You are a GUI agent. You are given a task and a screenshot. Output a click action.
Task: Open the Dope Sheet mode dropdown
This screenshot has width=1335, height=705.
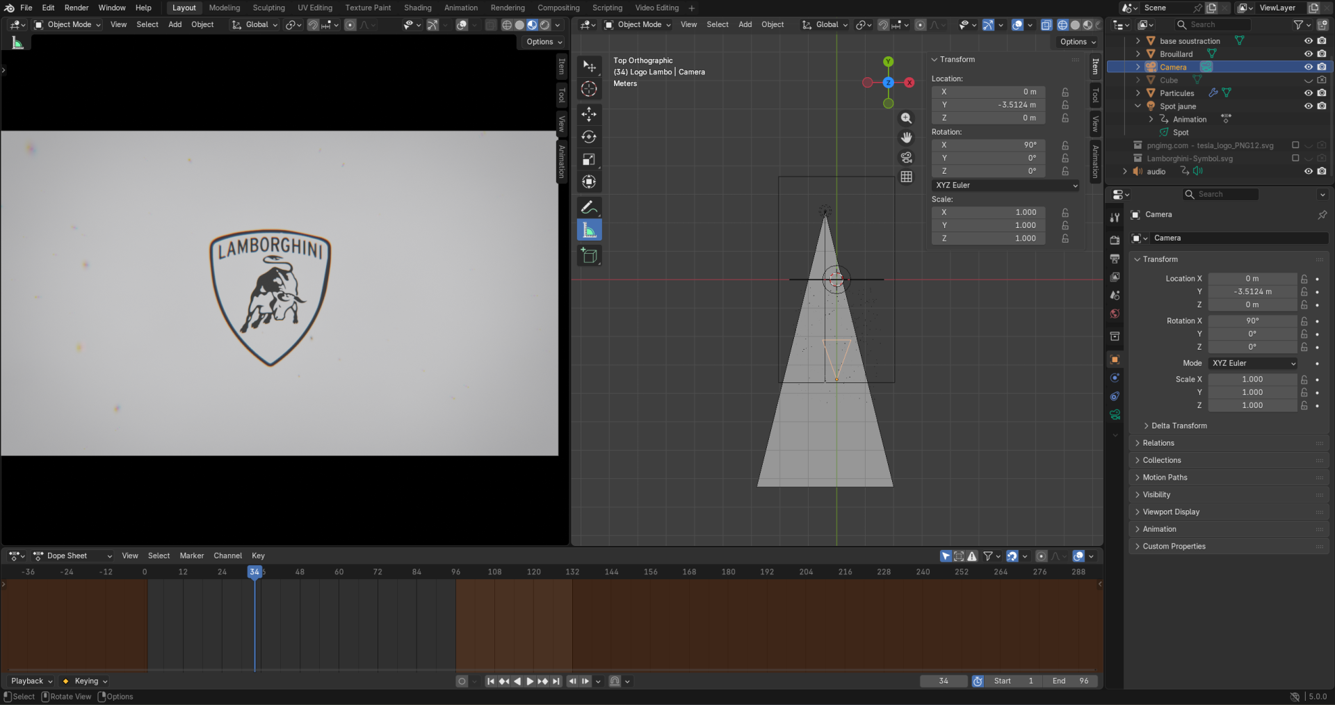pyautogui.click(x=73, y=556)
